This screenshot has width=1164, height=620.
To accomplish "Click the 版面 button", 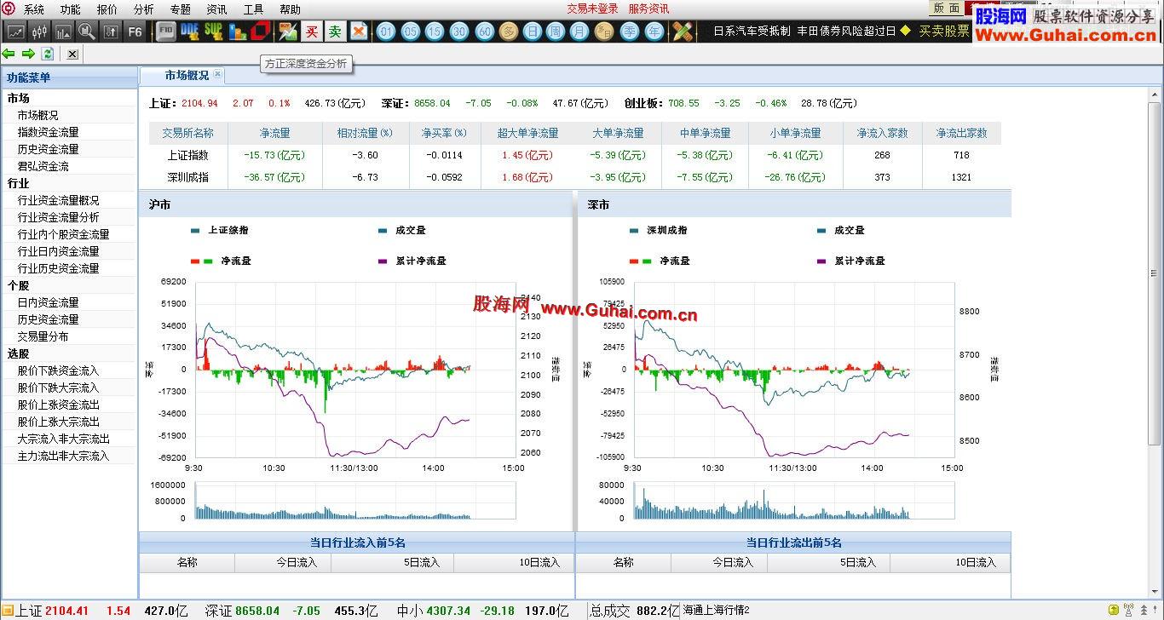I will pos(947,8).
